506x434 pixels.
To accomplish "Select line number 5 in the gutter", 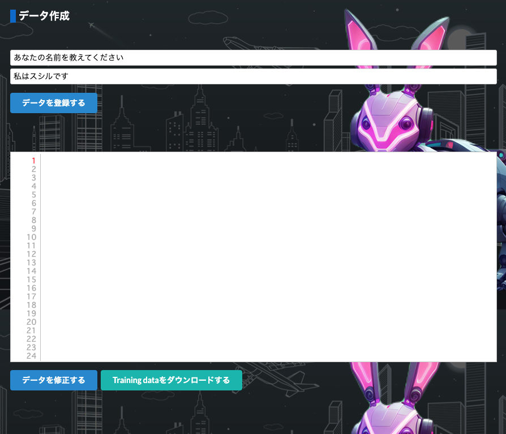I will coord(34,195).
